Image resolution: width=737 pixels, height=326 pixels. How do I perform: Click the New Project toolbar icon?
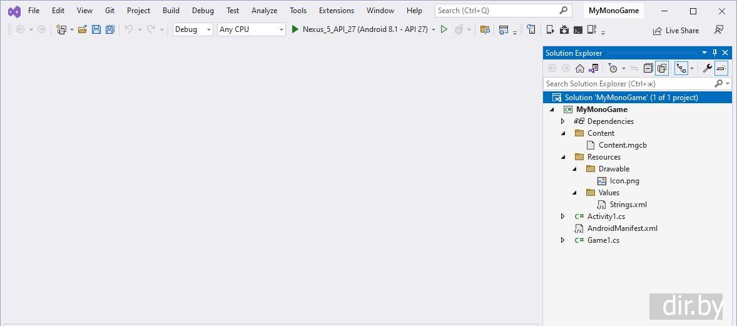[x=61, y=29]
